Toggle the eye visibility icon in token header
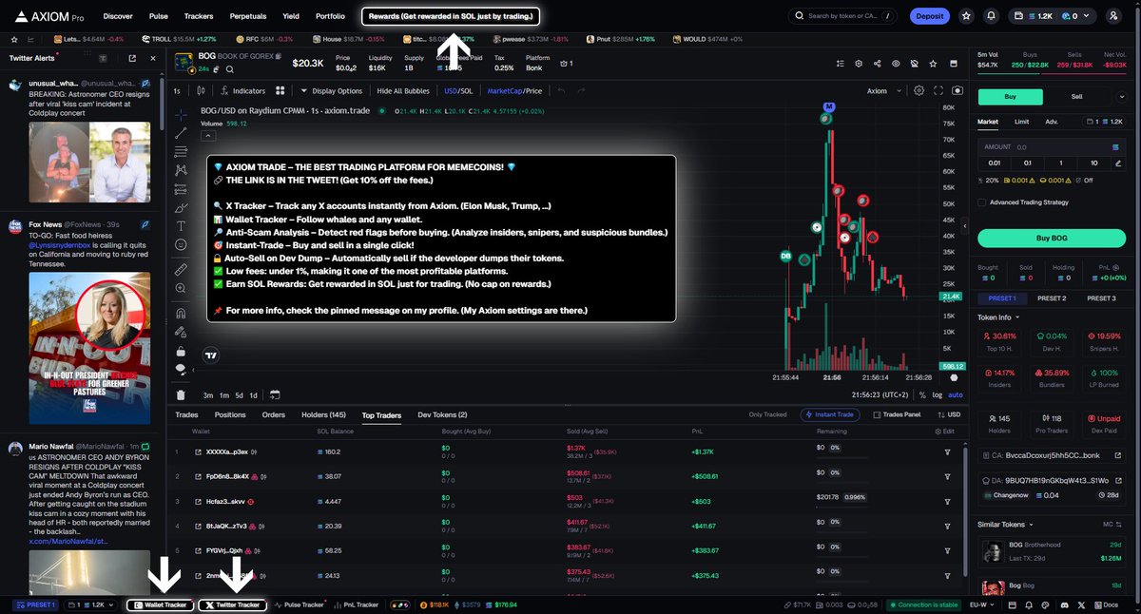Viewport: 1141px width, 614px height. click(x=896, y=64)
